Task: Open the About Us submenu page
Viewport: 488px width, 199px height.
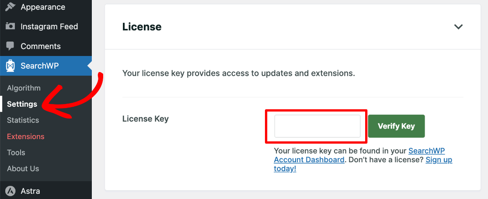Action: 23,169
